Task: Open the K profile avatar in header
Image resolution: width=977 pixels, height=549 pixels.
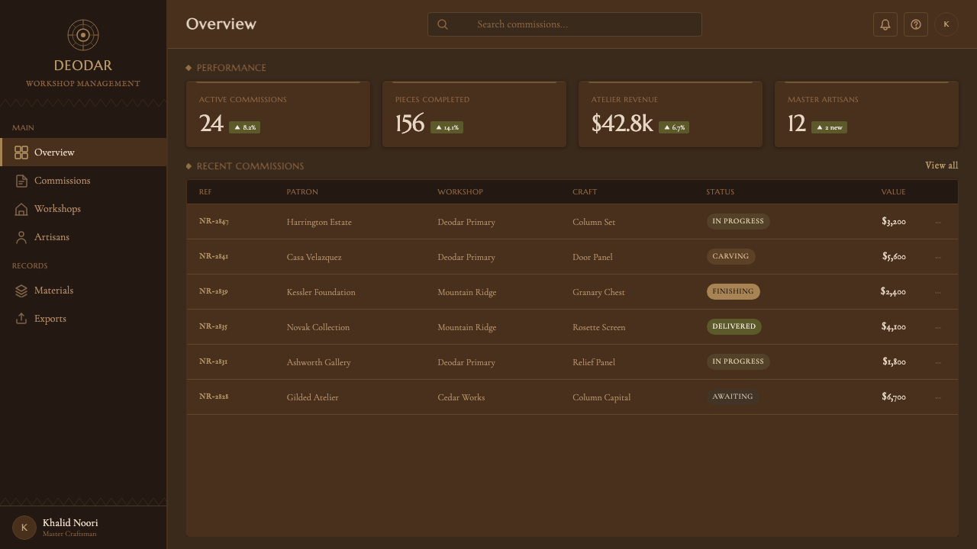Action: pyautogui.click(x=946, y=24)
